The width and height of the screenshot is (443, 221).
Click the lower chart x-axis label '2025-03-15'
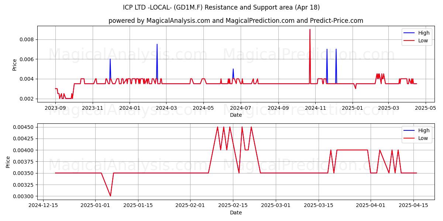319,205
